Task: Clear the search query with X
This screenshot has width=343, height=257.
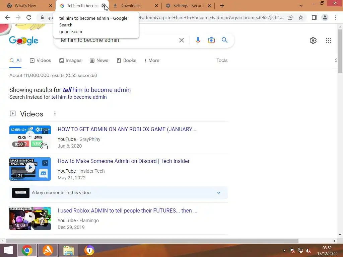Action: tap(181, 40)
